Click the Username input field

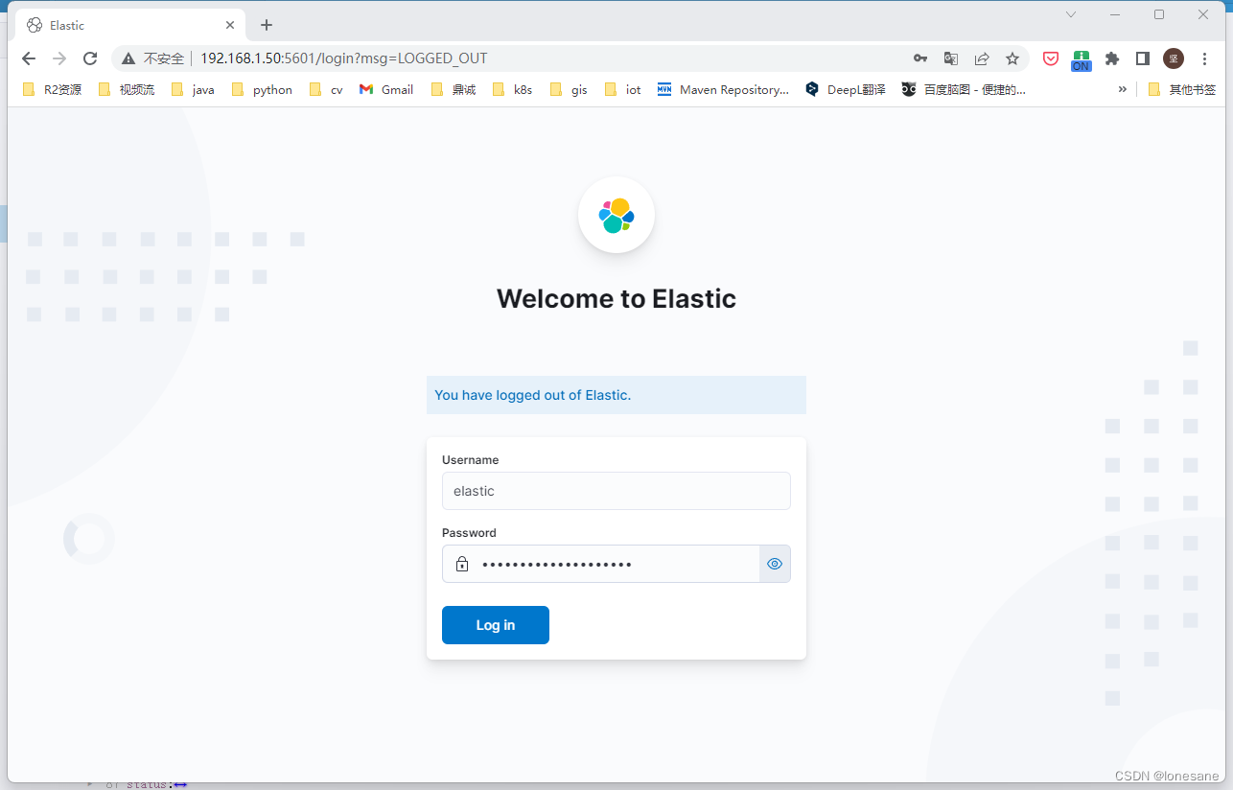[x=616, y=491]
